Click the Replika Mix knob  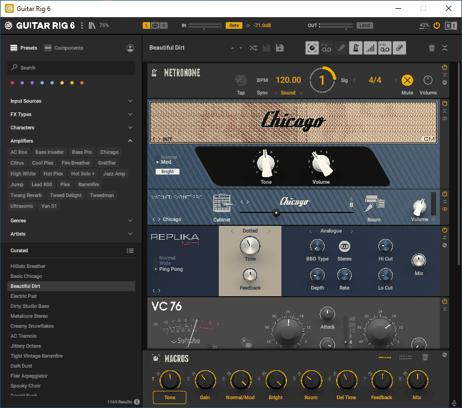click(419, 261)
